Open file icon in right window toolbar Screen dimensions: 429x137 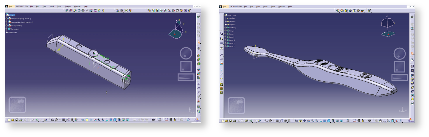[x=227, y=121]
